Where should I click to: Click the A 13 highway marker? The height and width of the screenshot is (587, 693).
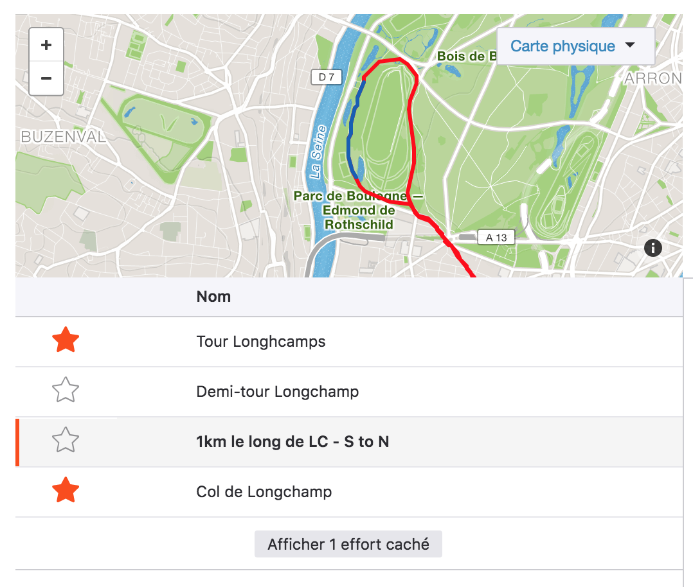(x=496, y=238)
